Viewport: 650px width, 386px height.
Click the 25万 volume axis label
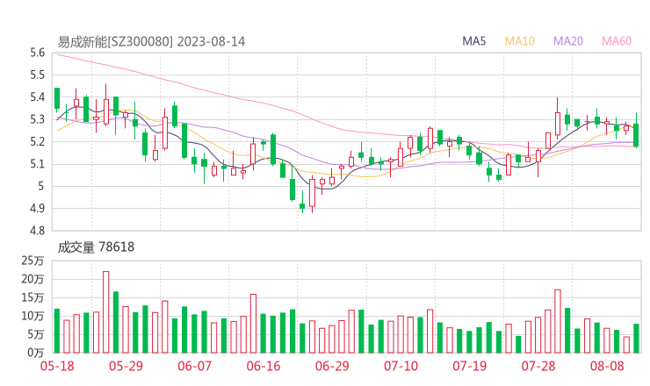32,261
